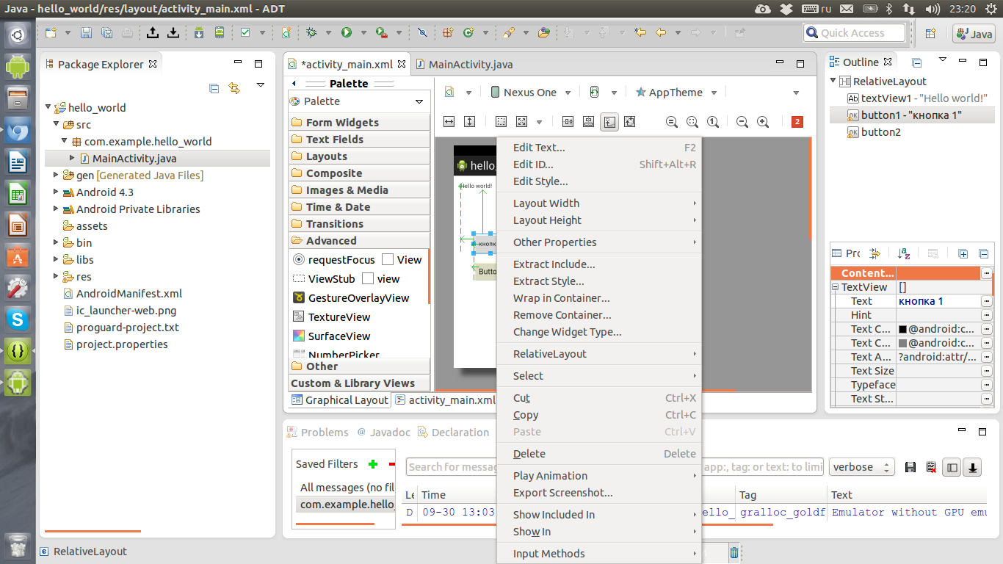Image resolution: width=1003 pixels, height=564 pixels.
Task: Open Android Virtual Device Manager icon
Action: coord(220,32)
